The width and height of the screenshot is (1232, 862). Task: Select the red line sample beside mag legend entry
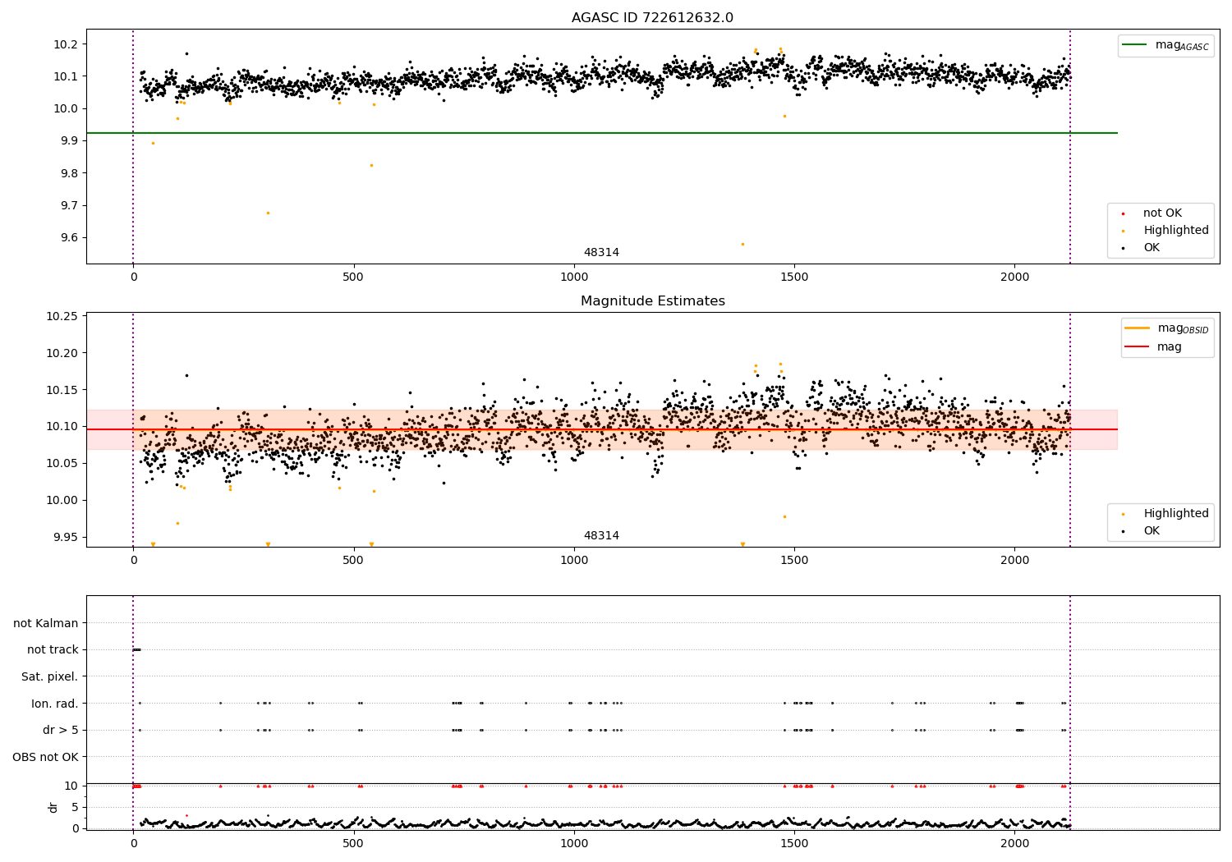point(1137,347)
